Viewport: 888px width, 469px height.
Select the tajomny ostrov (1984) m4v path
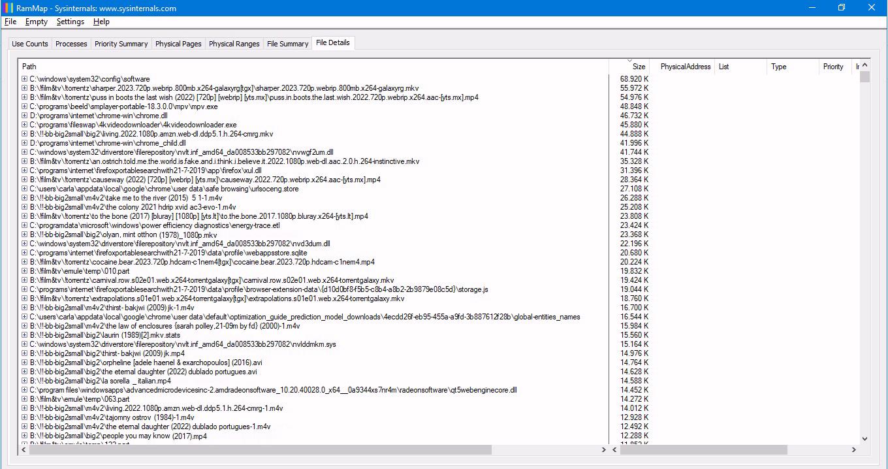112,417
